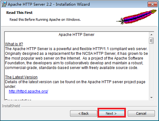Click the InstallShield label
The image size is (159, 121).
[x=11, y=106]
